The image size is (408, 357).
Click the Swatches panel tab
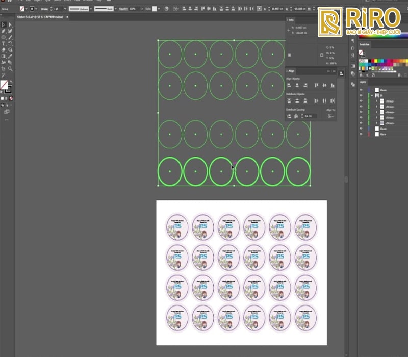(364, 44)
